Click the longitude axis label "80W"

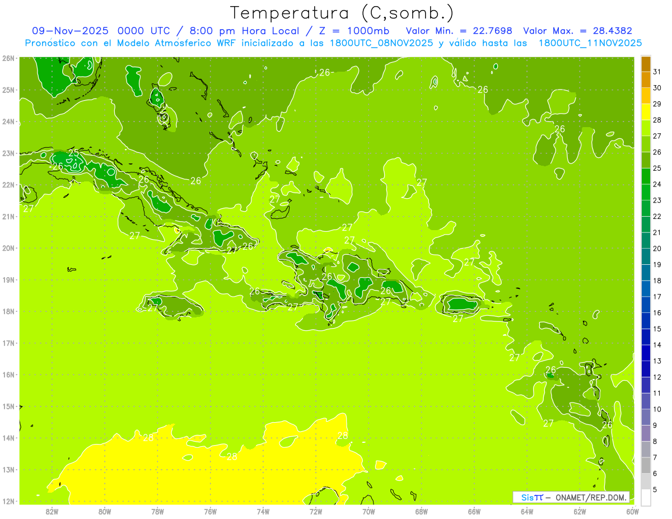point(105,511)
